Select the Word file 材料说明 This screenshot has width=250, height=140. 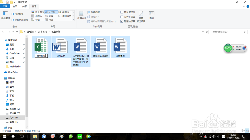pos(61,47)
